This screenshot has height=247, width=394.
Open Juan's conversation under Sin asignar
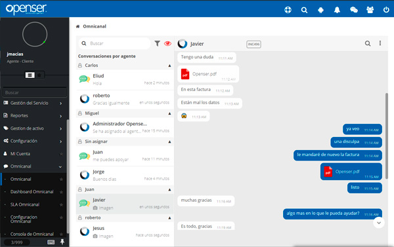125,156
